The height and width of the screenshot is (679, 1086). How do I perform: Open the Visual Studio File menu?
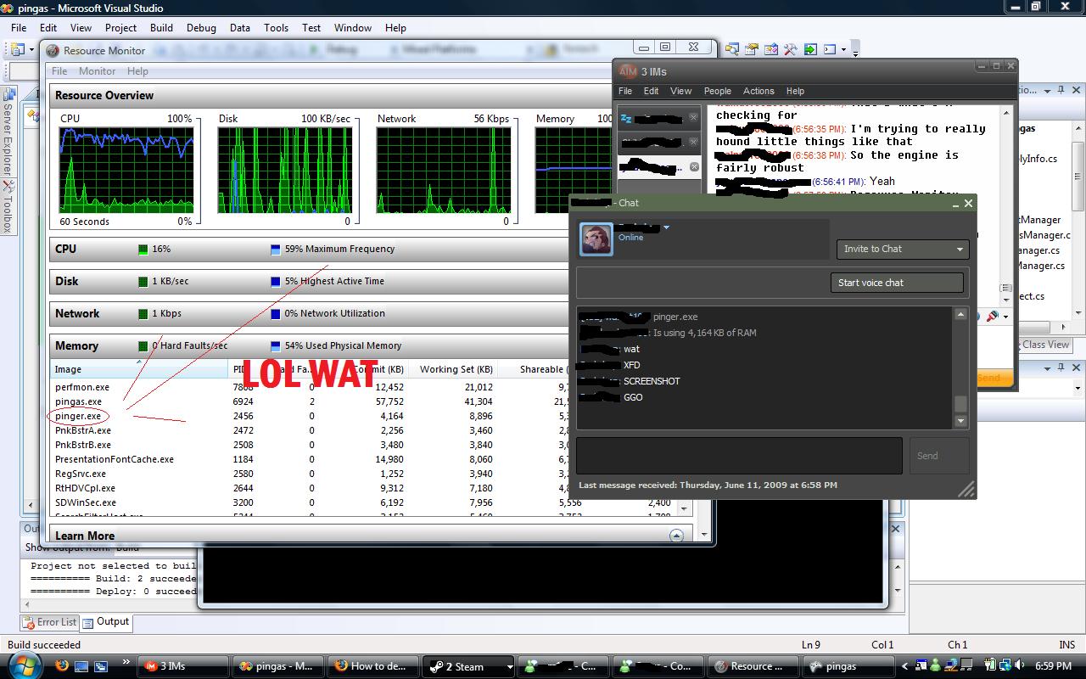tap(19, 27)
